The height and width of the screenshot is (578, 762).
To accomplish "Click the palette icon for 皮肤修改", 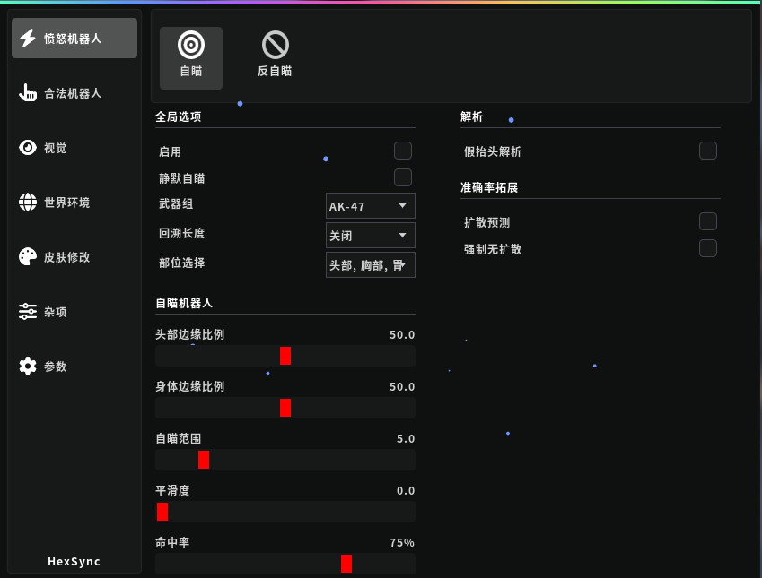I will pos(28,257).
